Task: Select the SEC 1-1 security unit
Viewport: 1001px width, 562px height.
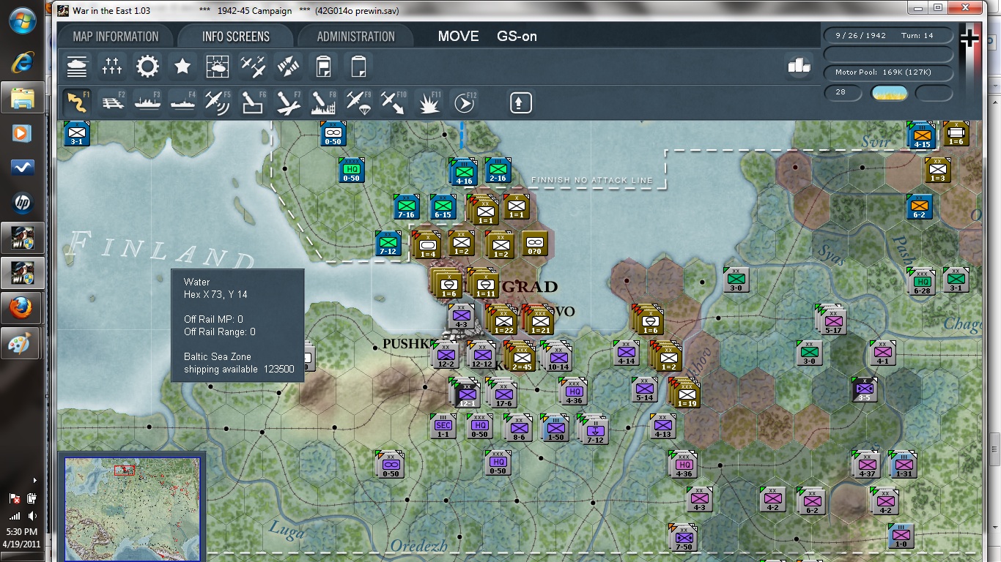Action: [x=443, y=426]
